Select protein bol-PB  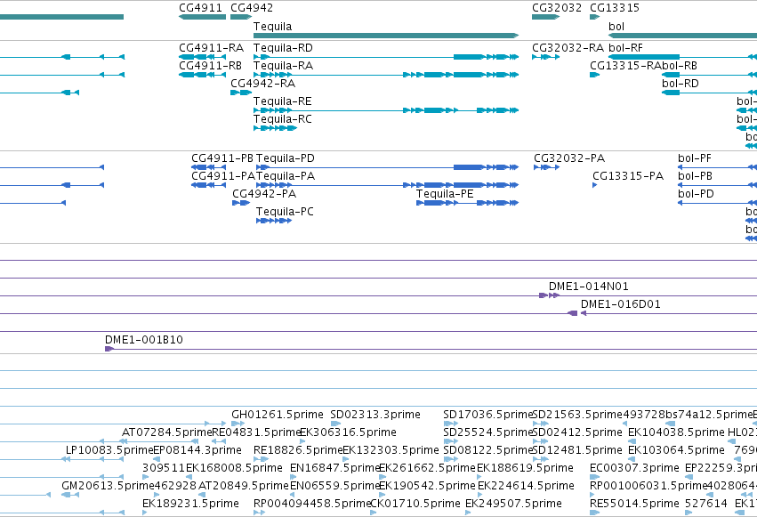click(717, 185)
